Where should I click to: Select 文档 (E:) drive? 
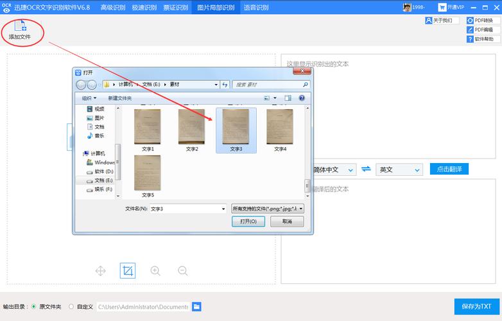100,180
